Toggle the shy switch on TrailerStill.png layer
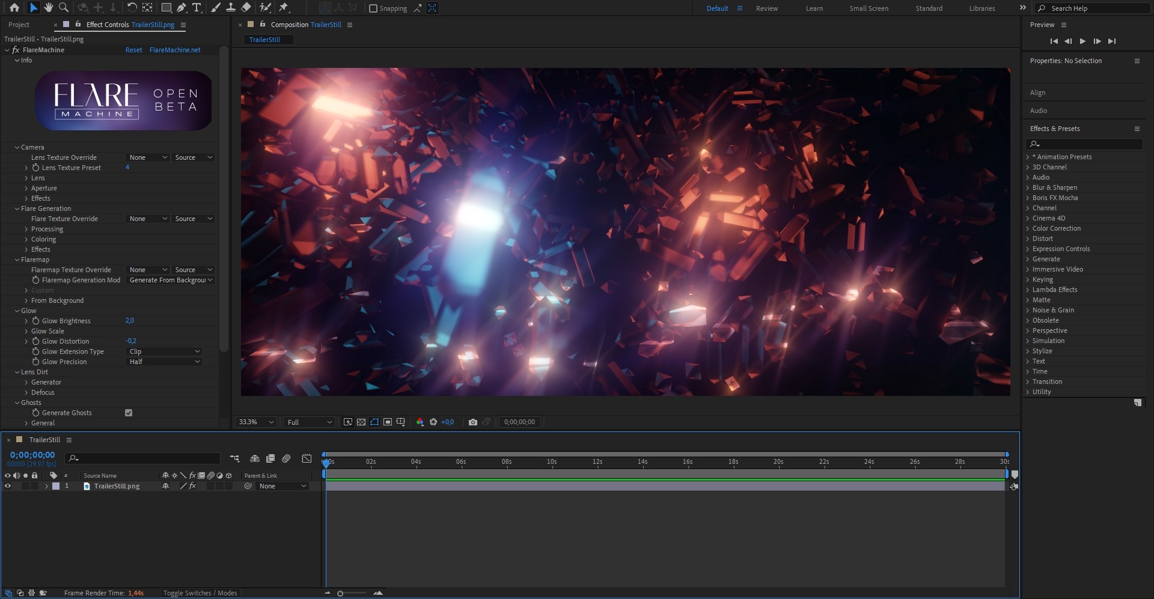Image resolution: width=1154 pixels, height=599 pixels. point(165,486)
